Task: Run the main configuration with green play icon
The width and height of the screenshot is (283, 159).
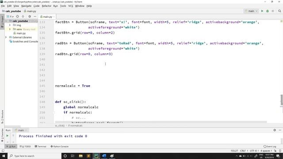Action: [x=262, y=11]
